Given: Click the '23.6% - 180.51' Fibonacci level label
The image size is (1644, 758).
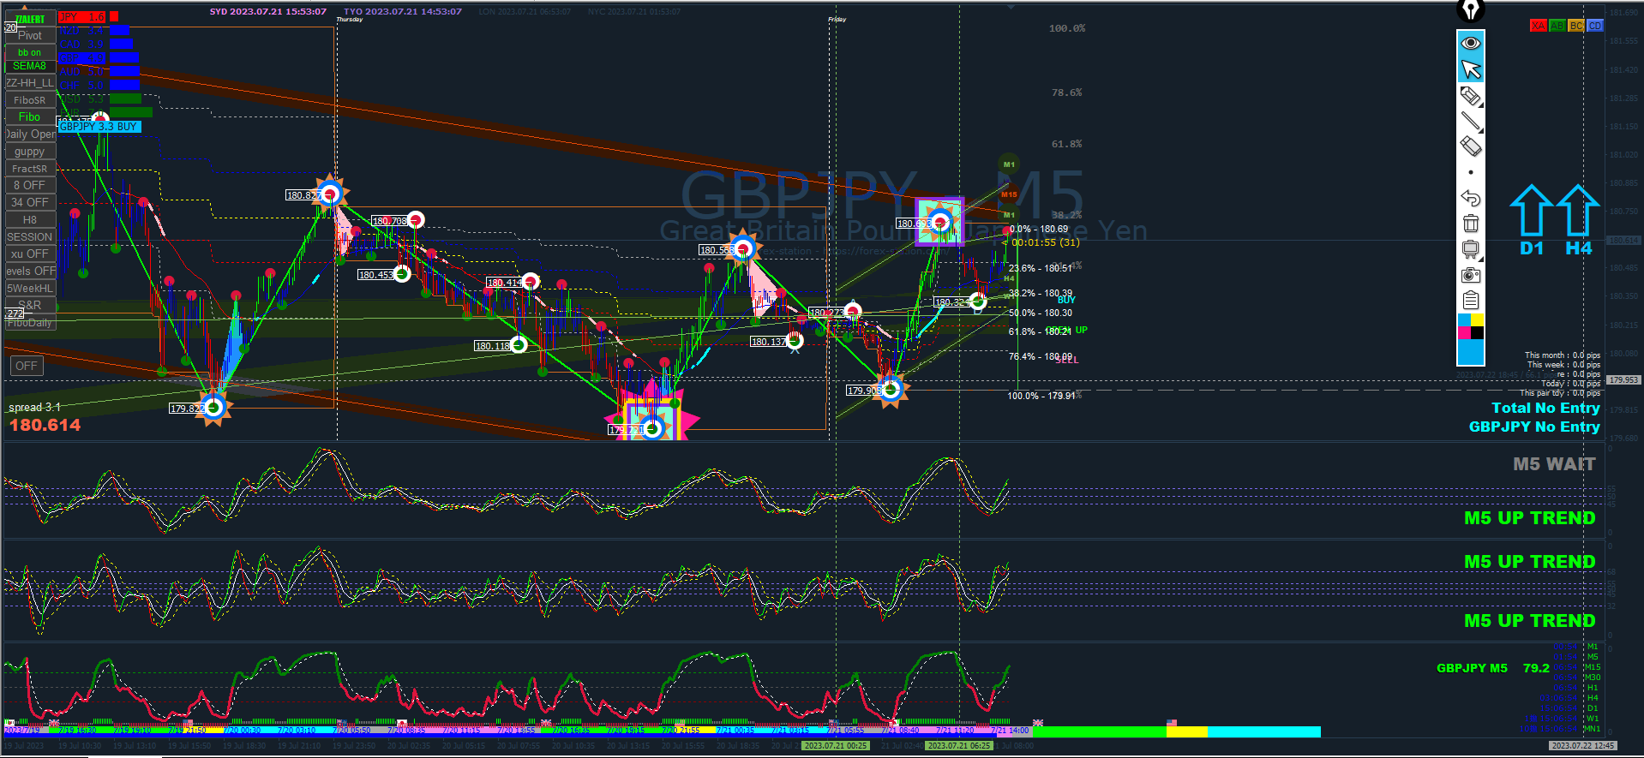Looking at the screenshot, I should pos(1041,268).
